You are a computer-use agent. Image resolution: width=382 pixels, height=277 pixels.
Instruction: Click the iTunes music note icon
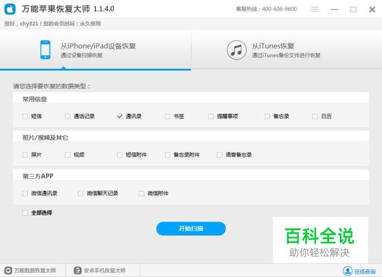click(236, 50)
